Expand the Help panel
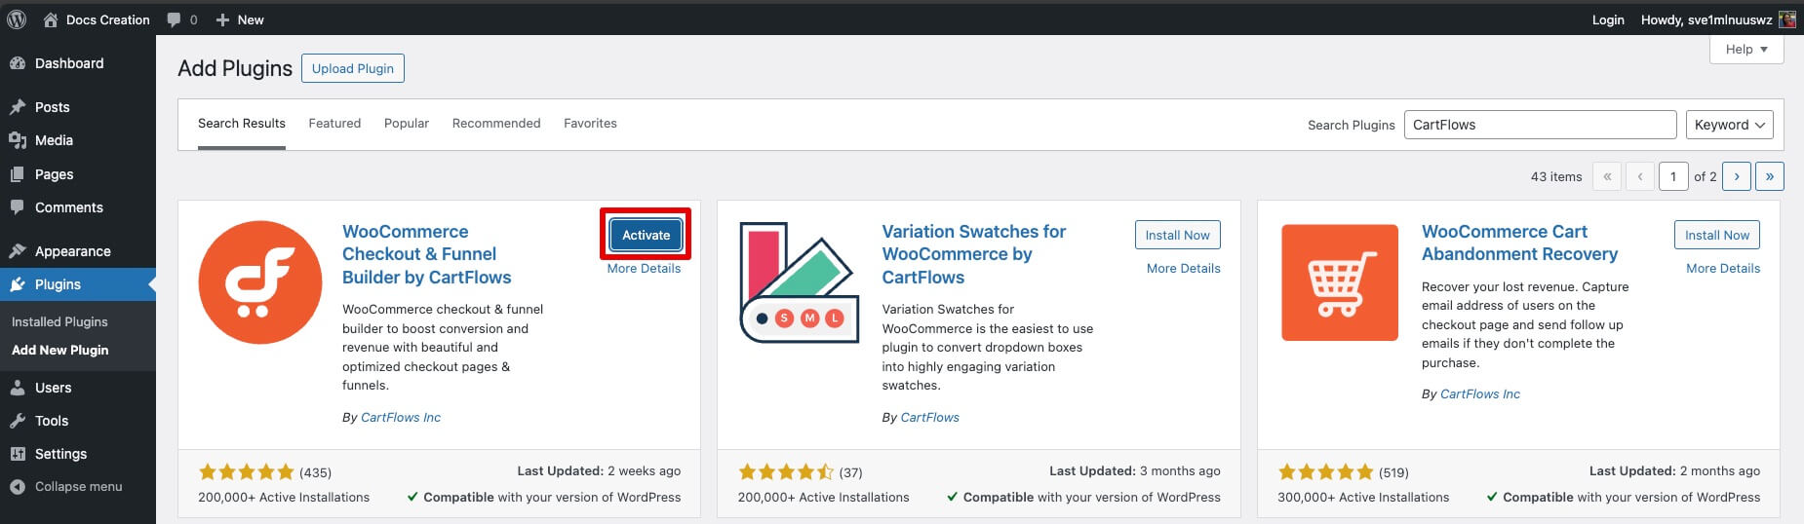This screenshot has width=1804, height=524. [x=1745, y=50]
